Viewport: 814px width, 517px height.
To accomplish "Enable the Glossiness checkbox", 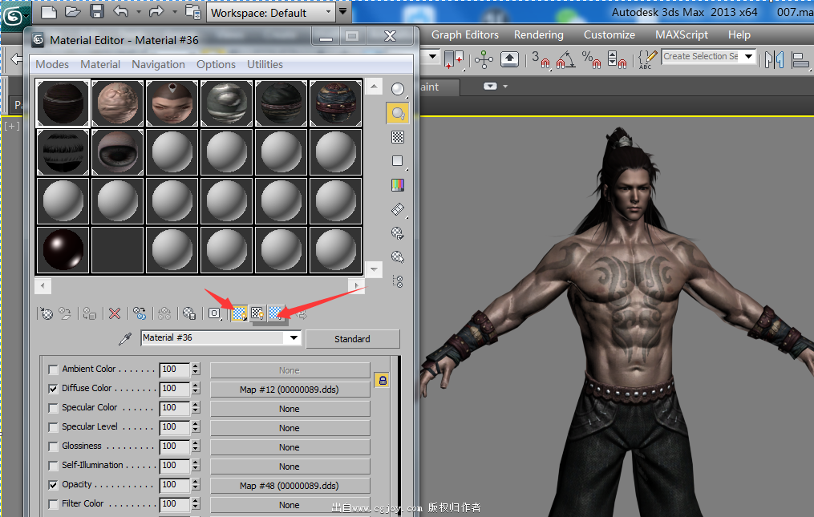I will tap(53, 446).
